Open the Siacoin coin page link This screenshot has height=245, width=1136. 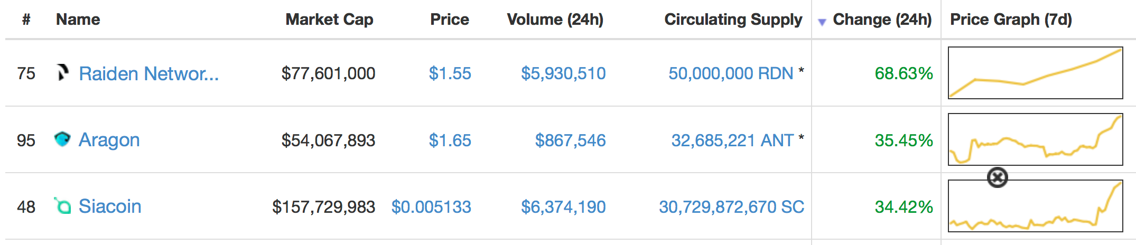(x=110, y=206)
